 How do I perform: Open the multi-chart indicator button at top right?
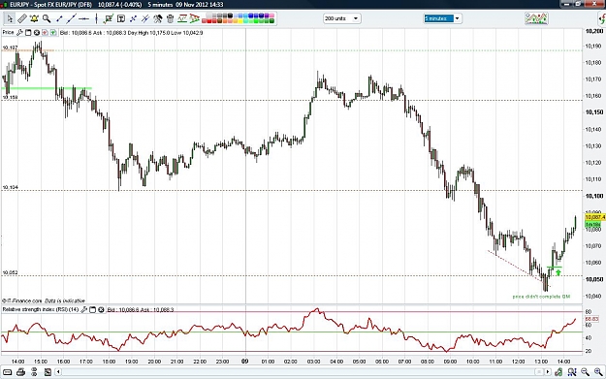pyautogui.click(x=536, y=18)
